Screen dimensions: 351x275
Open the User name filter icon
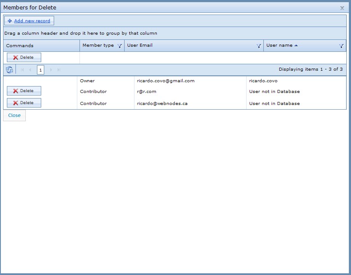click(x=342, y=46)
